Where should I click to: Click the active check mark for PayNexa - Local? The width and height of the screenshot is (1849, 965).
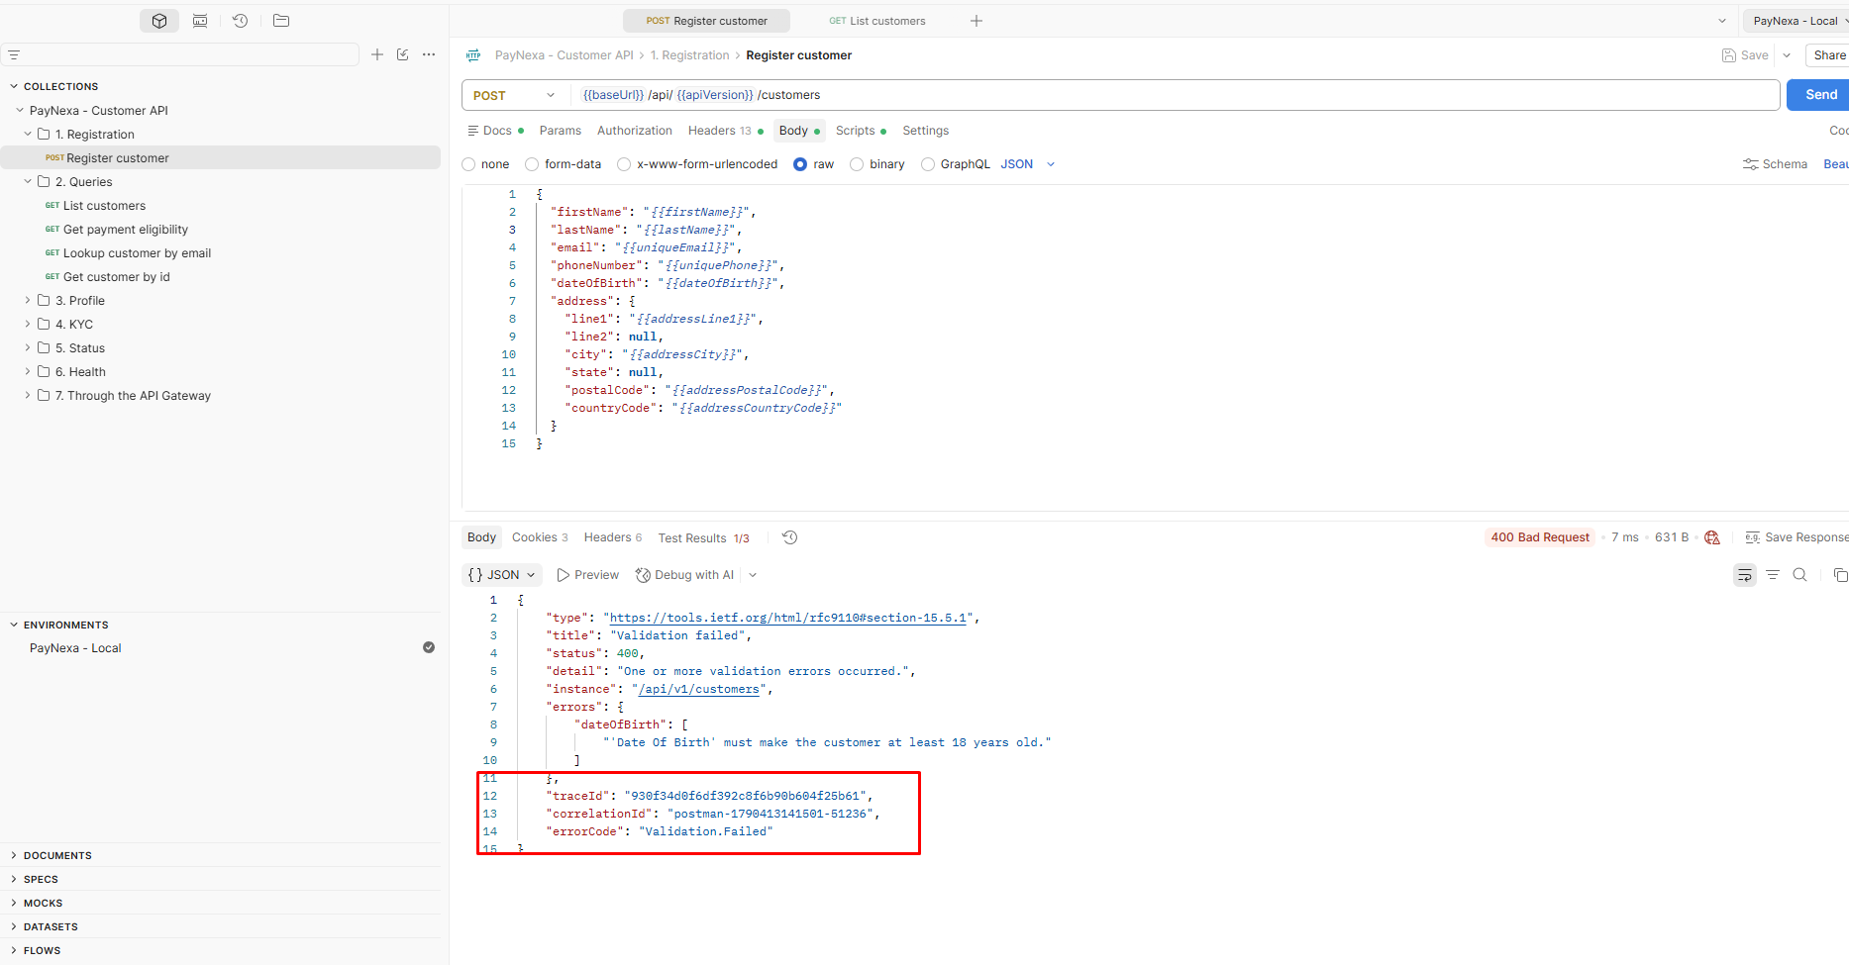(x=429, y=647)
